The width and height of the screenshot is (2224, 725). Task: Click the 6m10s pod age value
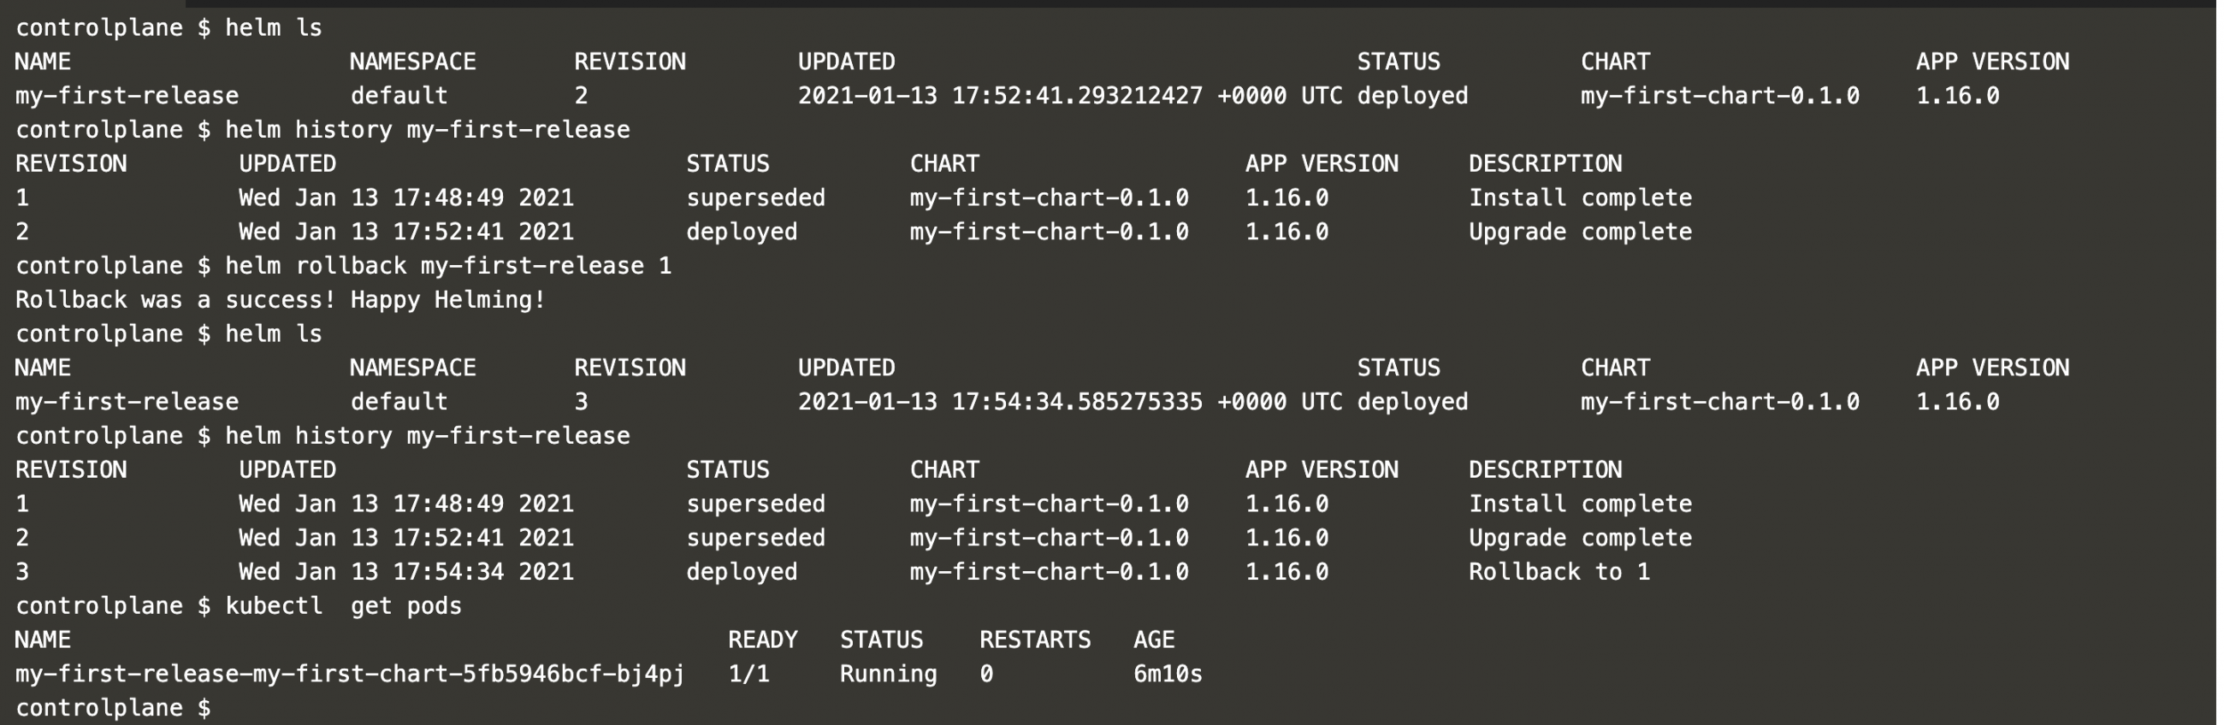1168,674
